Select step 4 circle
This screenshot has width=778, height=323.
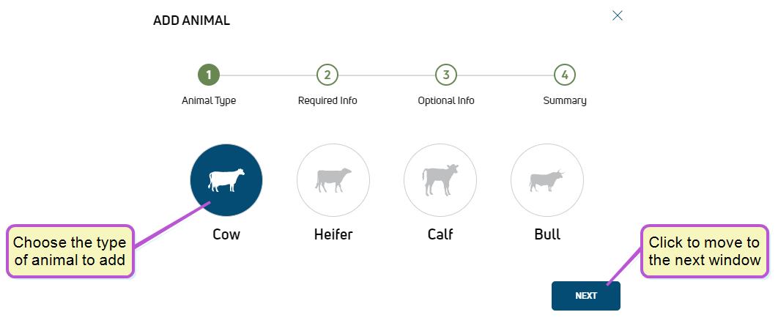[x=565, y=75]
